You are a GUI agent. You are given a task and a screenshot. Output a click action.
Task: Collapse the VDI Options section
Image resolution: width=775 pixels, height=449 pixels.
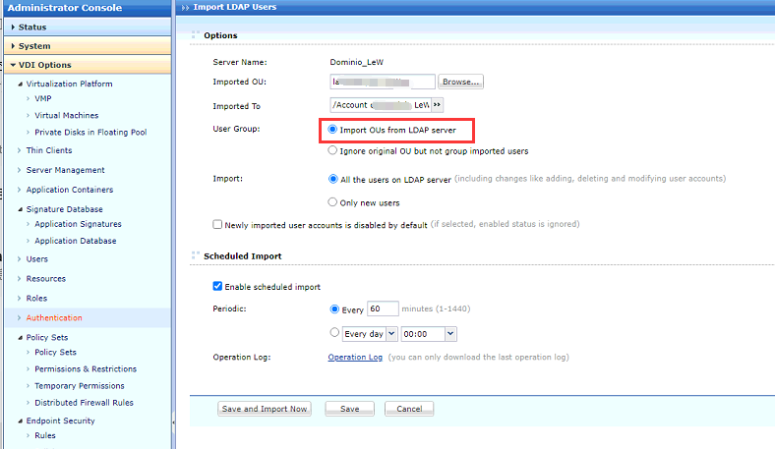(x=88, y=65)
